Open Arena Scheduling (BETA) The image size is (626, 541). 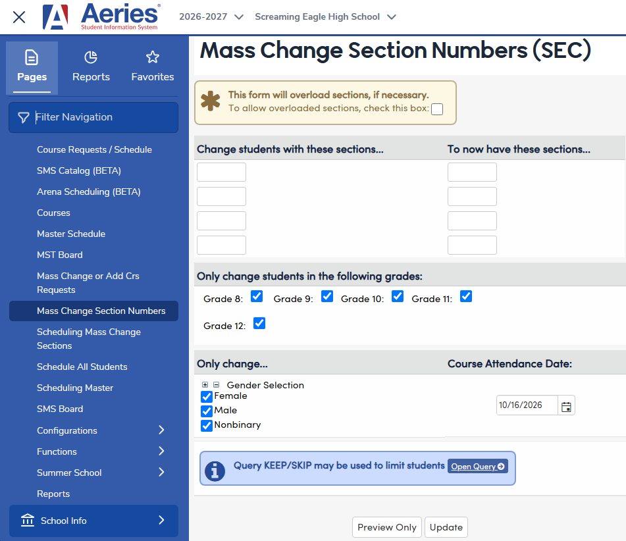click(x=89, y=192)
